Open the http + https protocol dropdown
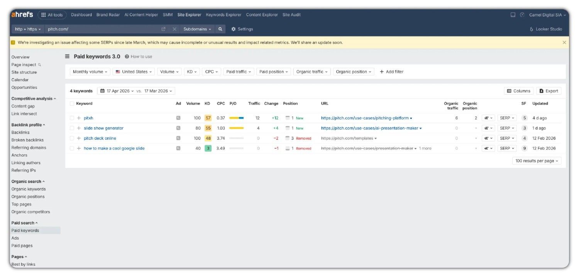The height and width of the screenshot is (277, 579). 28,29
